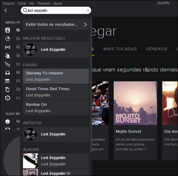Click the FAIXAS section header
Image resolution: width=178 pixels, height=176 pixels.
coord(30,65)
